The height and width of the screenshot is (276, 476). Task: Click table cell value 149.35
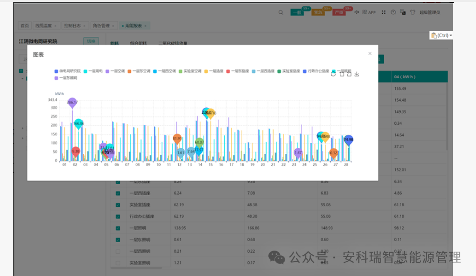pyautogui.click(x=400, y=112)
